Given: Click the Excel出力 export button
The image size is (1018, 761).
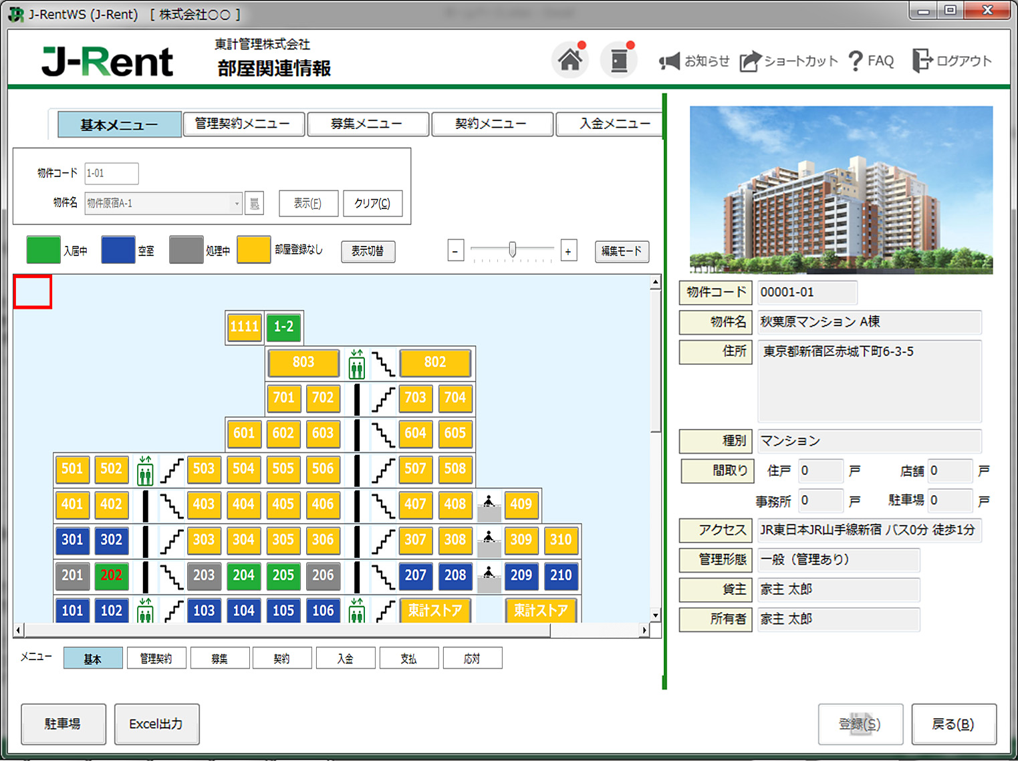Looking at the screenshot, I should point(156,724).
